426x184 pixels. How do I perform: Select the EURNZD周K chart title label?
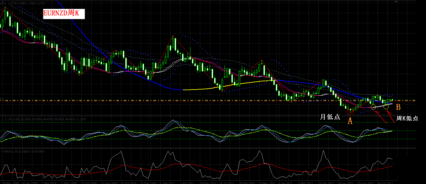click(64, 13)
